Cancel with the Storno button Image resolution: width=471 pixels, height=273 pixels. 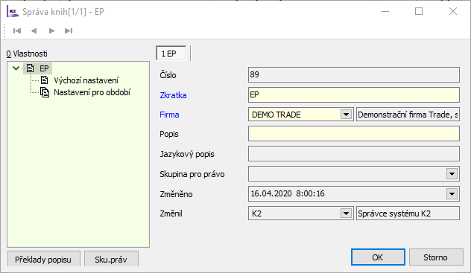(435, 257)
